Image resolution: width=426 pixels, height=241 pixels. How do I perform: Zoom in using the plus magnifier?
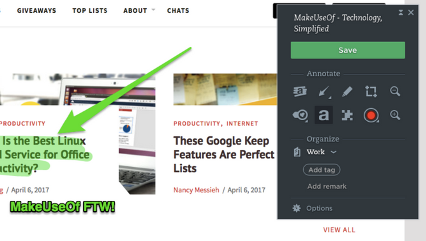click(x=395, y=115)
